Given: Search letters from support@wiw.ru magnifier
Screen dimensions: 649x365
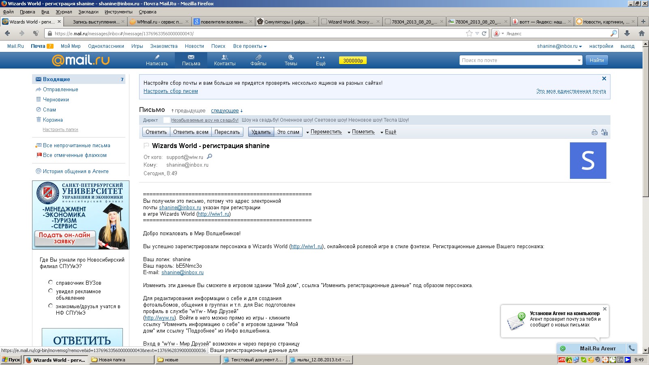Looking at the screenshot, I should click(x=210, y=157).
